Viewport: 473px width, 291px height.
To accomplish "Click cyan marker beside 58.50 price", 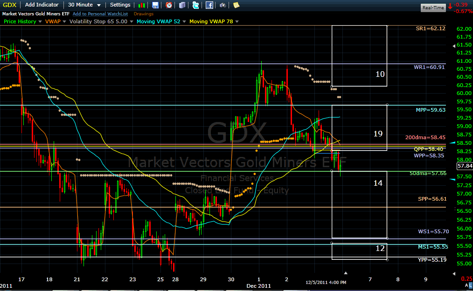I will [x=452, y=142].
